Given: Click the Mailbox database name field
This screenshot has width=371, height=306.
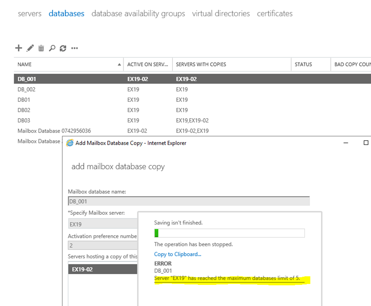Looking at the screenshot, I should [189, 201].
